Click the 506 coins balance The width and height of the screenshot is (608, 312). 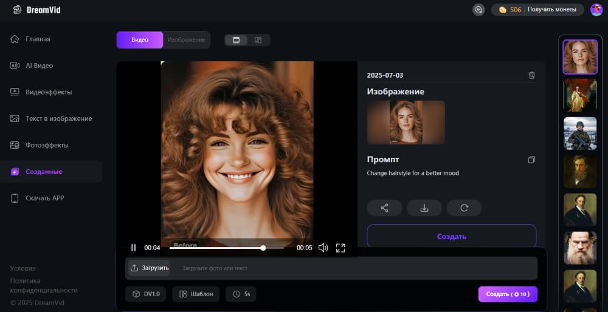[x=510, y=10]
